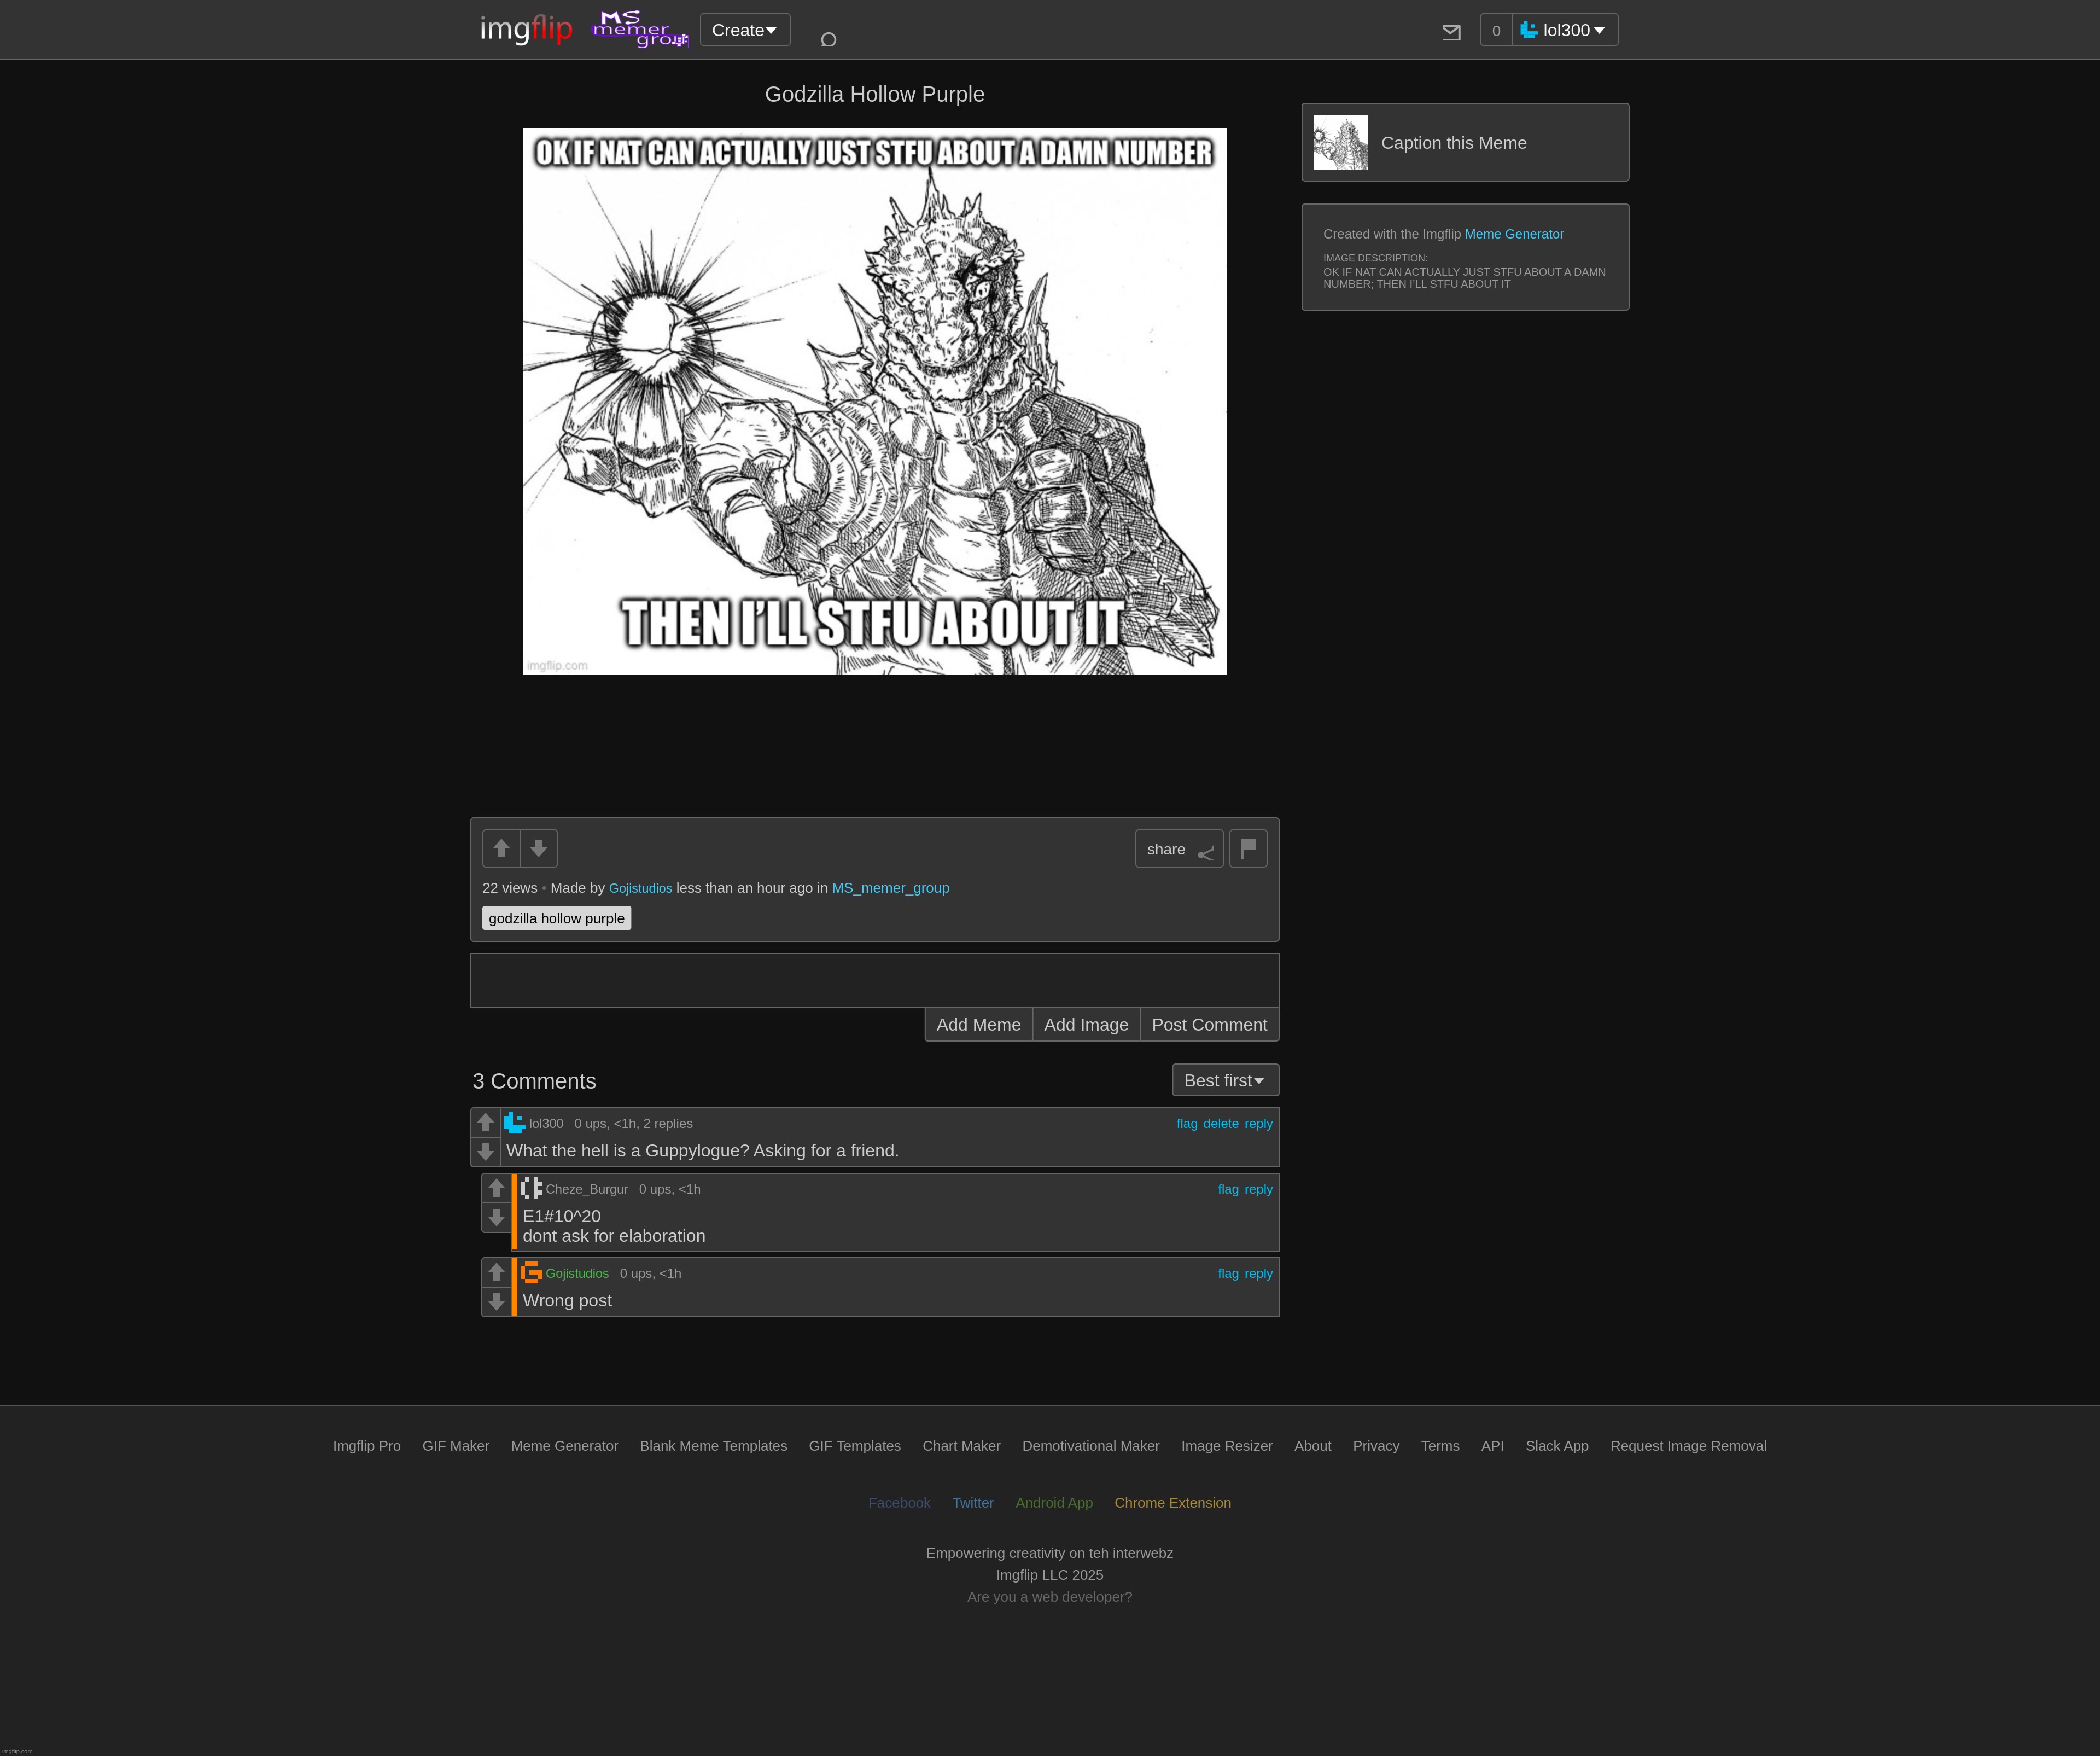
Task: Click the imgflip logo
Action: coord(526,29)
